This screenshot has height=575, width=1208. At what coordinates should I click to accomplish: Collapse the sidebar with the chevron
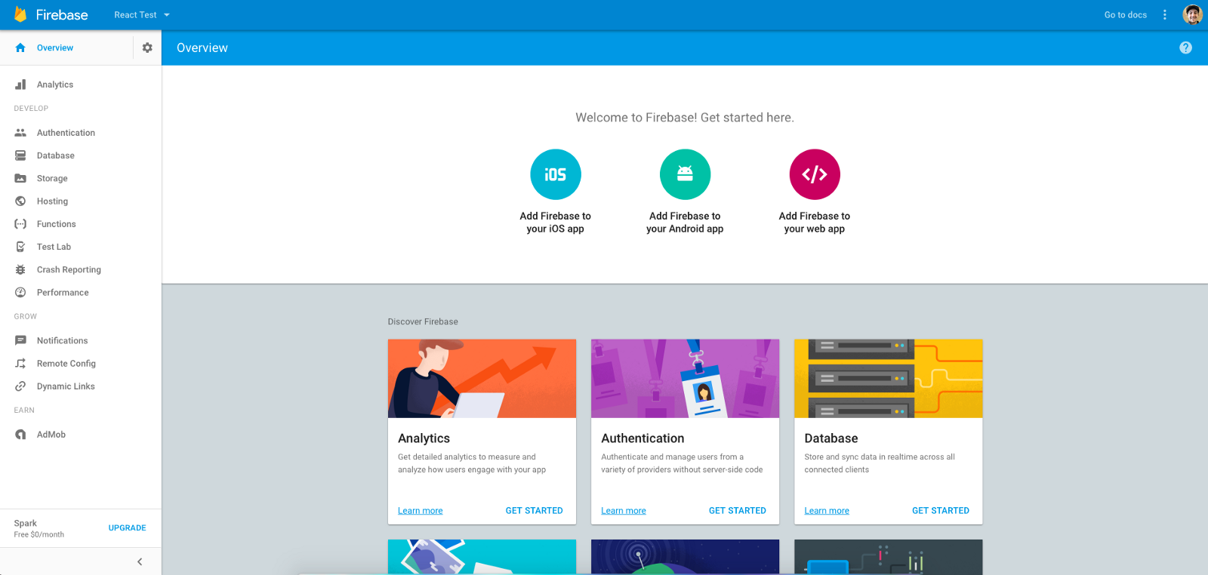140,561
